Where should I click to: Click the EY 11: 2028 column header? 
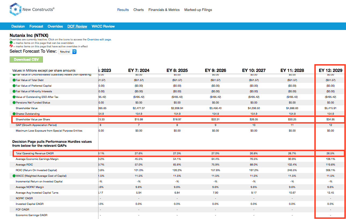292,70
